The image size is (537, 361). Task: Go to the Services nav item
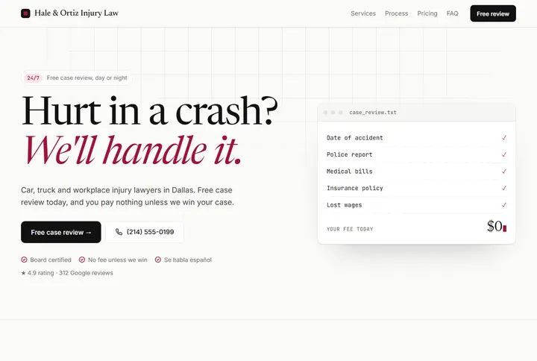[363, 13]
